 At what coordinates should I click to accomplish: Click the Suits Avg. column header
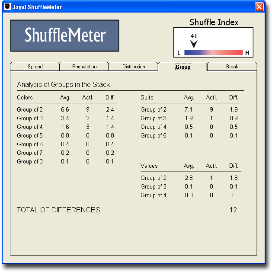click(x=189, y=98)
